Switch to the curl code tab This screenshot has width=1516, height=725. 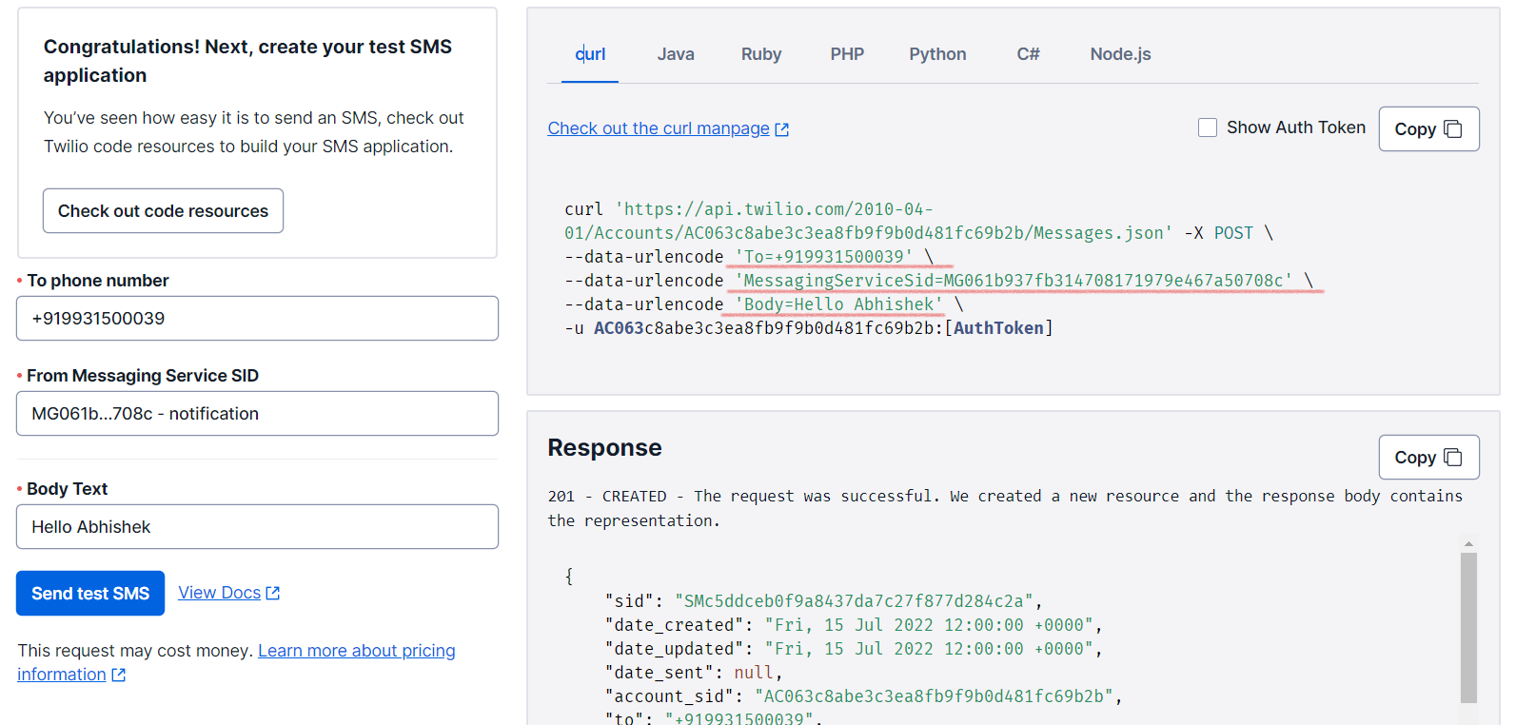590,54
